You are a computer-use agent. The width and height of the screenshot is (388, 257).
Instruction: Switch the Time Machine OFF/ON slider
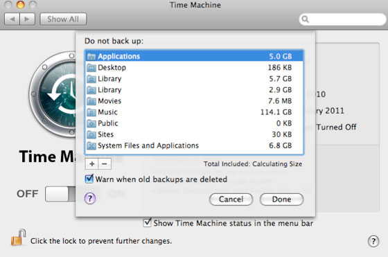click(x=61, y=194)
